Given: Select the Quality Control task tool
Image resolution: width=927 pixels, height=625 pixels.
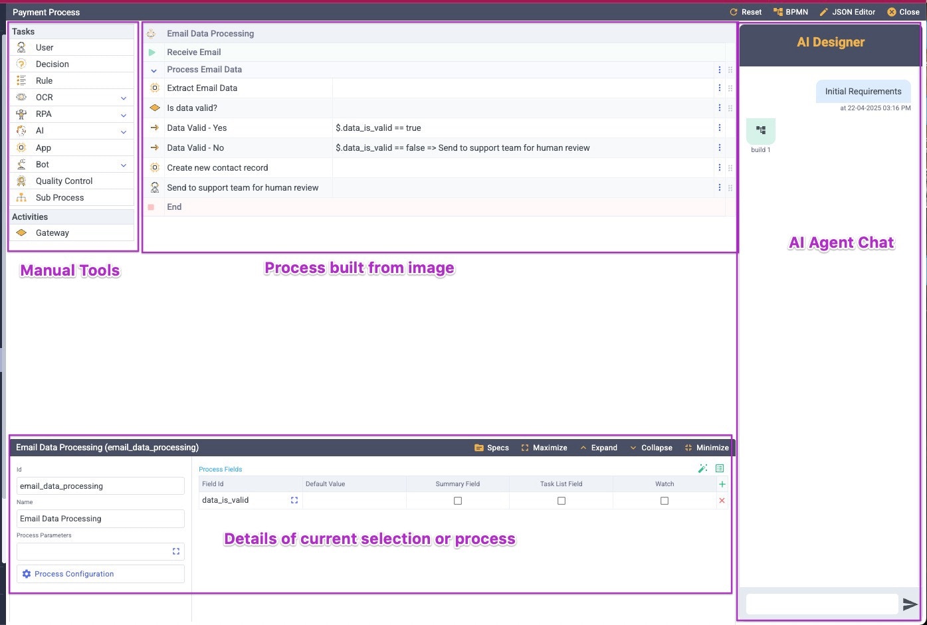Looking at the screenshot, I should click(x=63, y=180).
